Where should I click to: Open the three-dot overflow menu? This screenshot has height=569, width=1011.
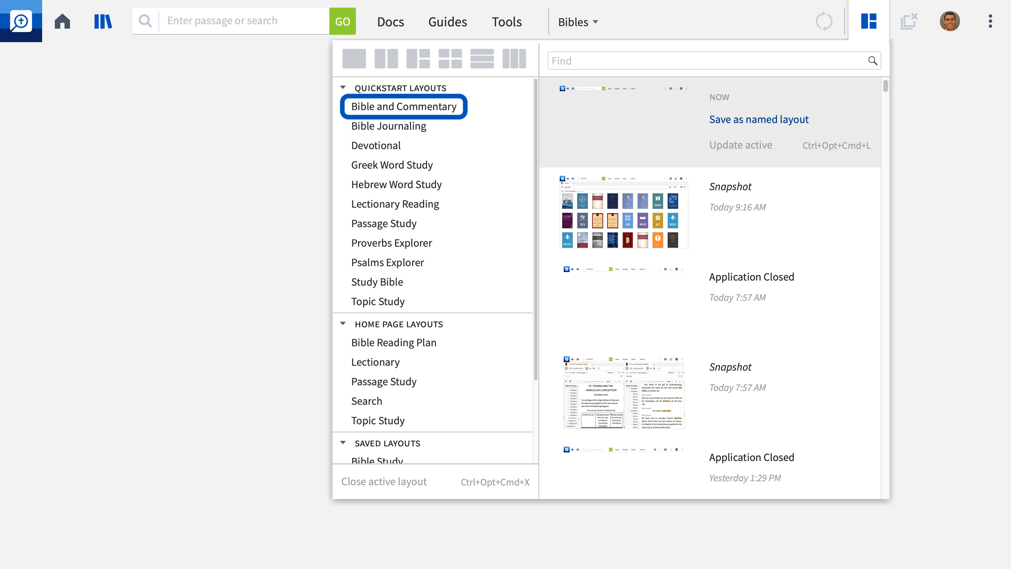coord(990,21)
